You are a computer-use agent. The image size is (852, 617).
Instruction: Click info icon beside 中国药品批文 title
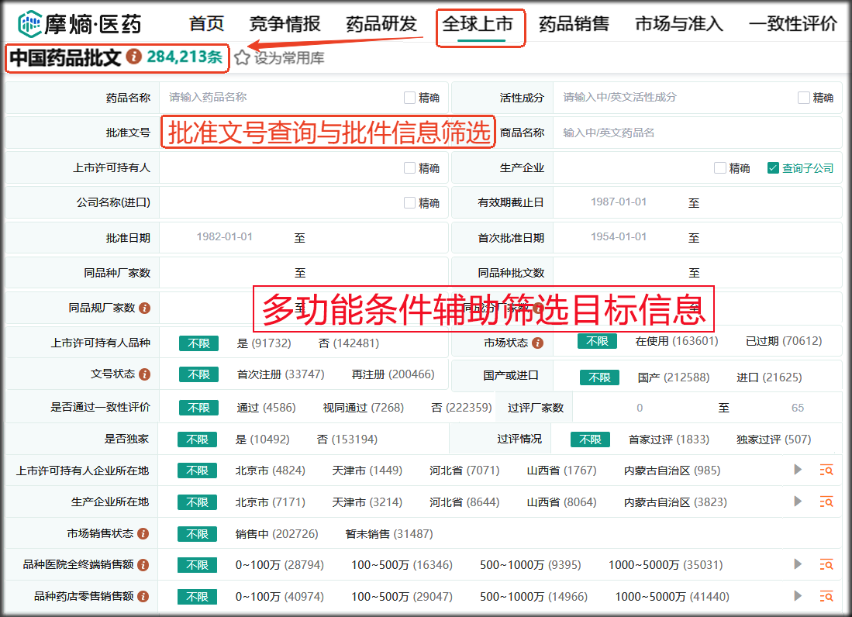pyautogui.click(x=134, y=57)
